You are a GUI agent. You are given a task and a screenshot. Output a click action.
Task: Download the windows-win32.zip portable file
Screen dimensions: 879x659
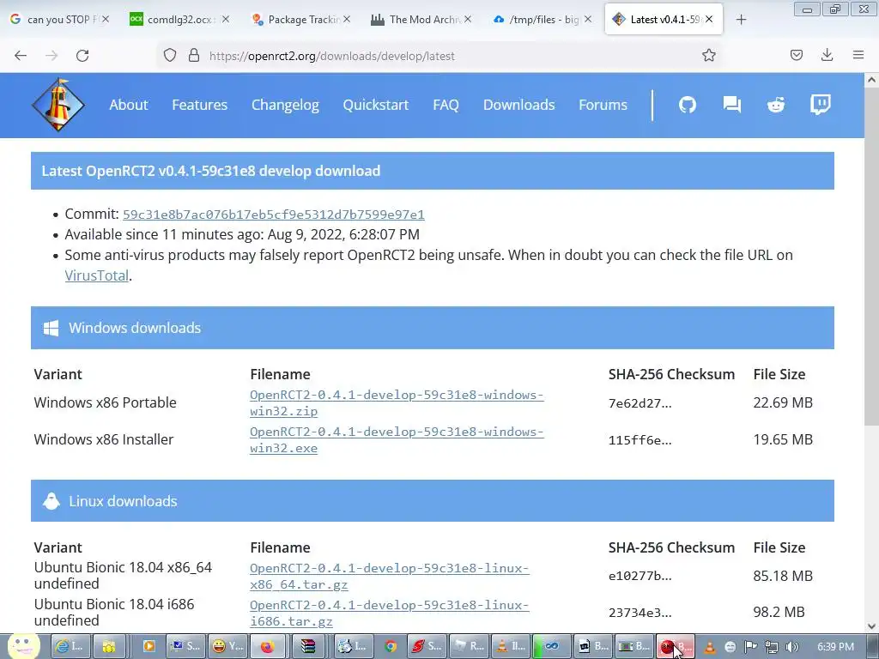coord(397,403)
